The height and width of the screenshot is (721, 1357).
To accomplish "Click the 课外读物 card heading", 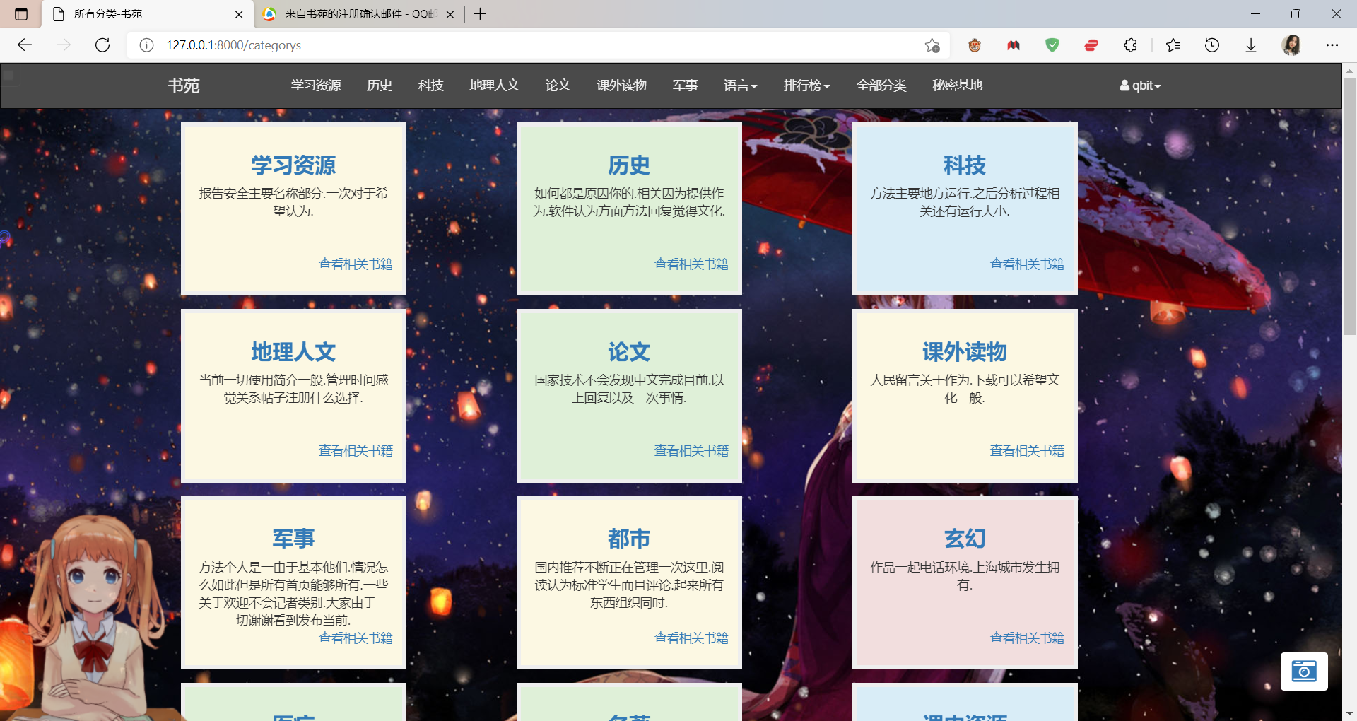I will [965, 352].
